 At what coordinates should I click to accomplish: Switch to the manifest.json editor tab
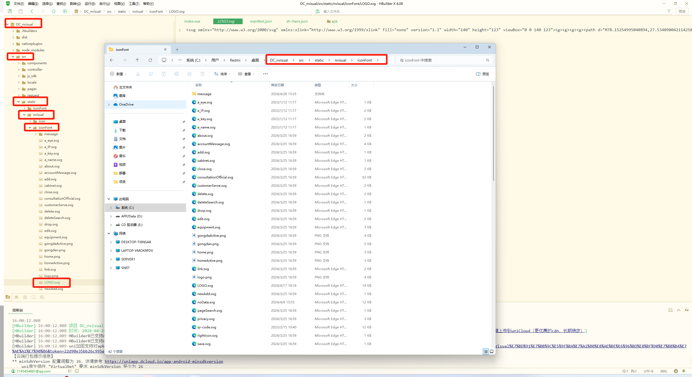(261, 21)
